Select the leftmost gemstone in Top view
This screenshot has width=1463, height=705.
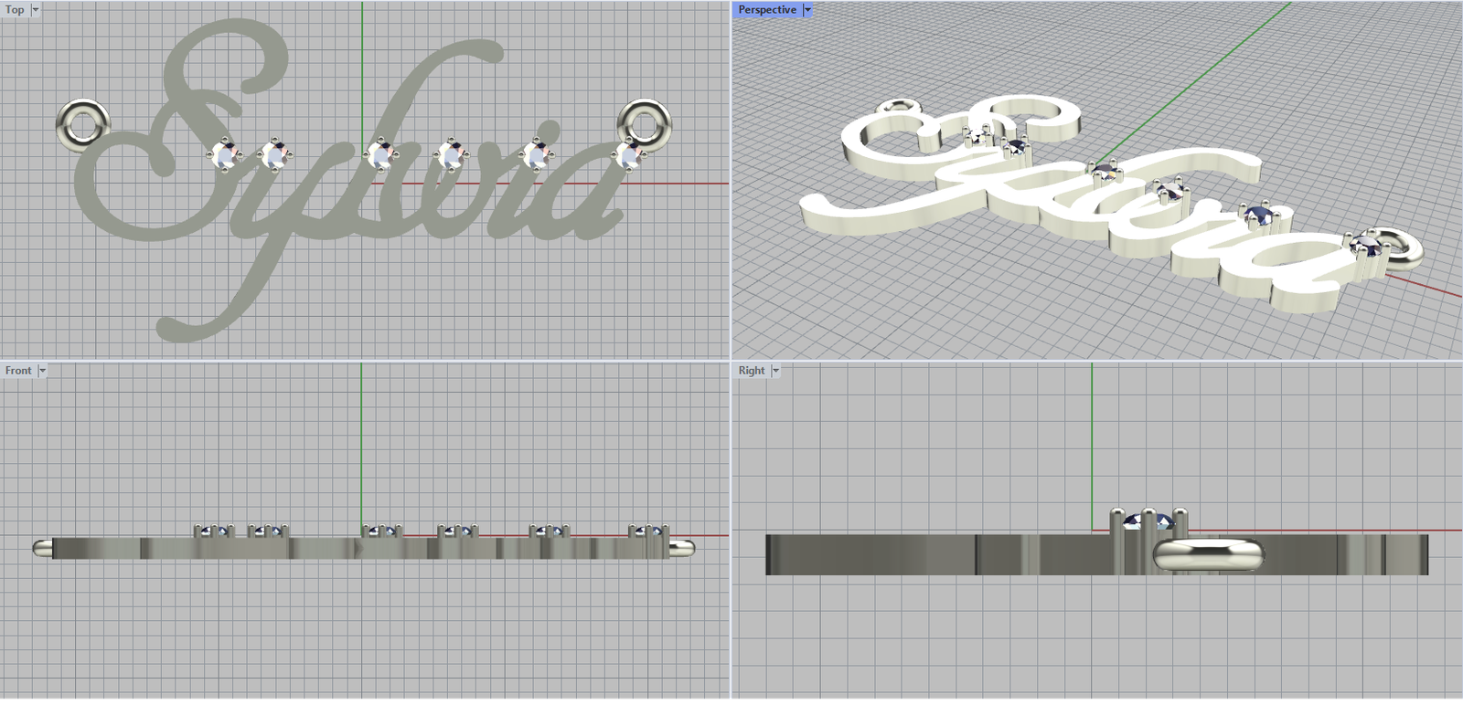pos(224,154)
